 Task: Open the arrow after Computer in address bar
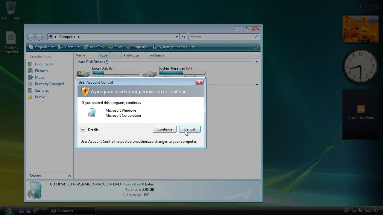coord(79,37)
